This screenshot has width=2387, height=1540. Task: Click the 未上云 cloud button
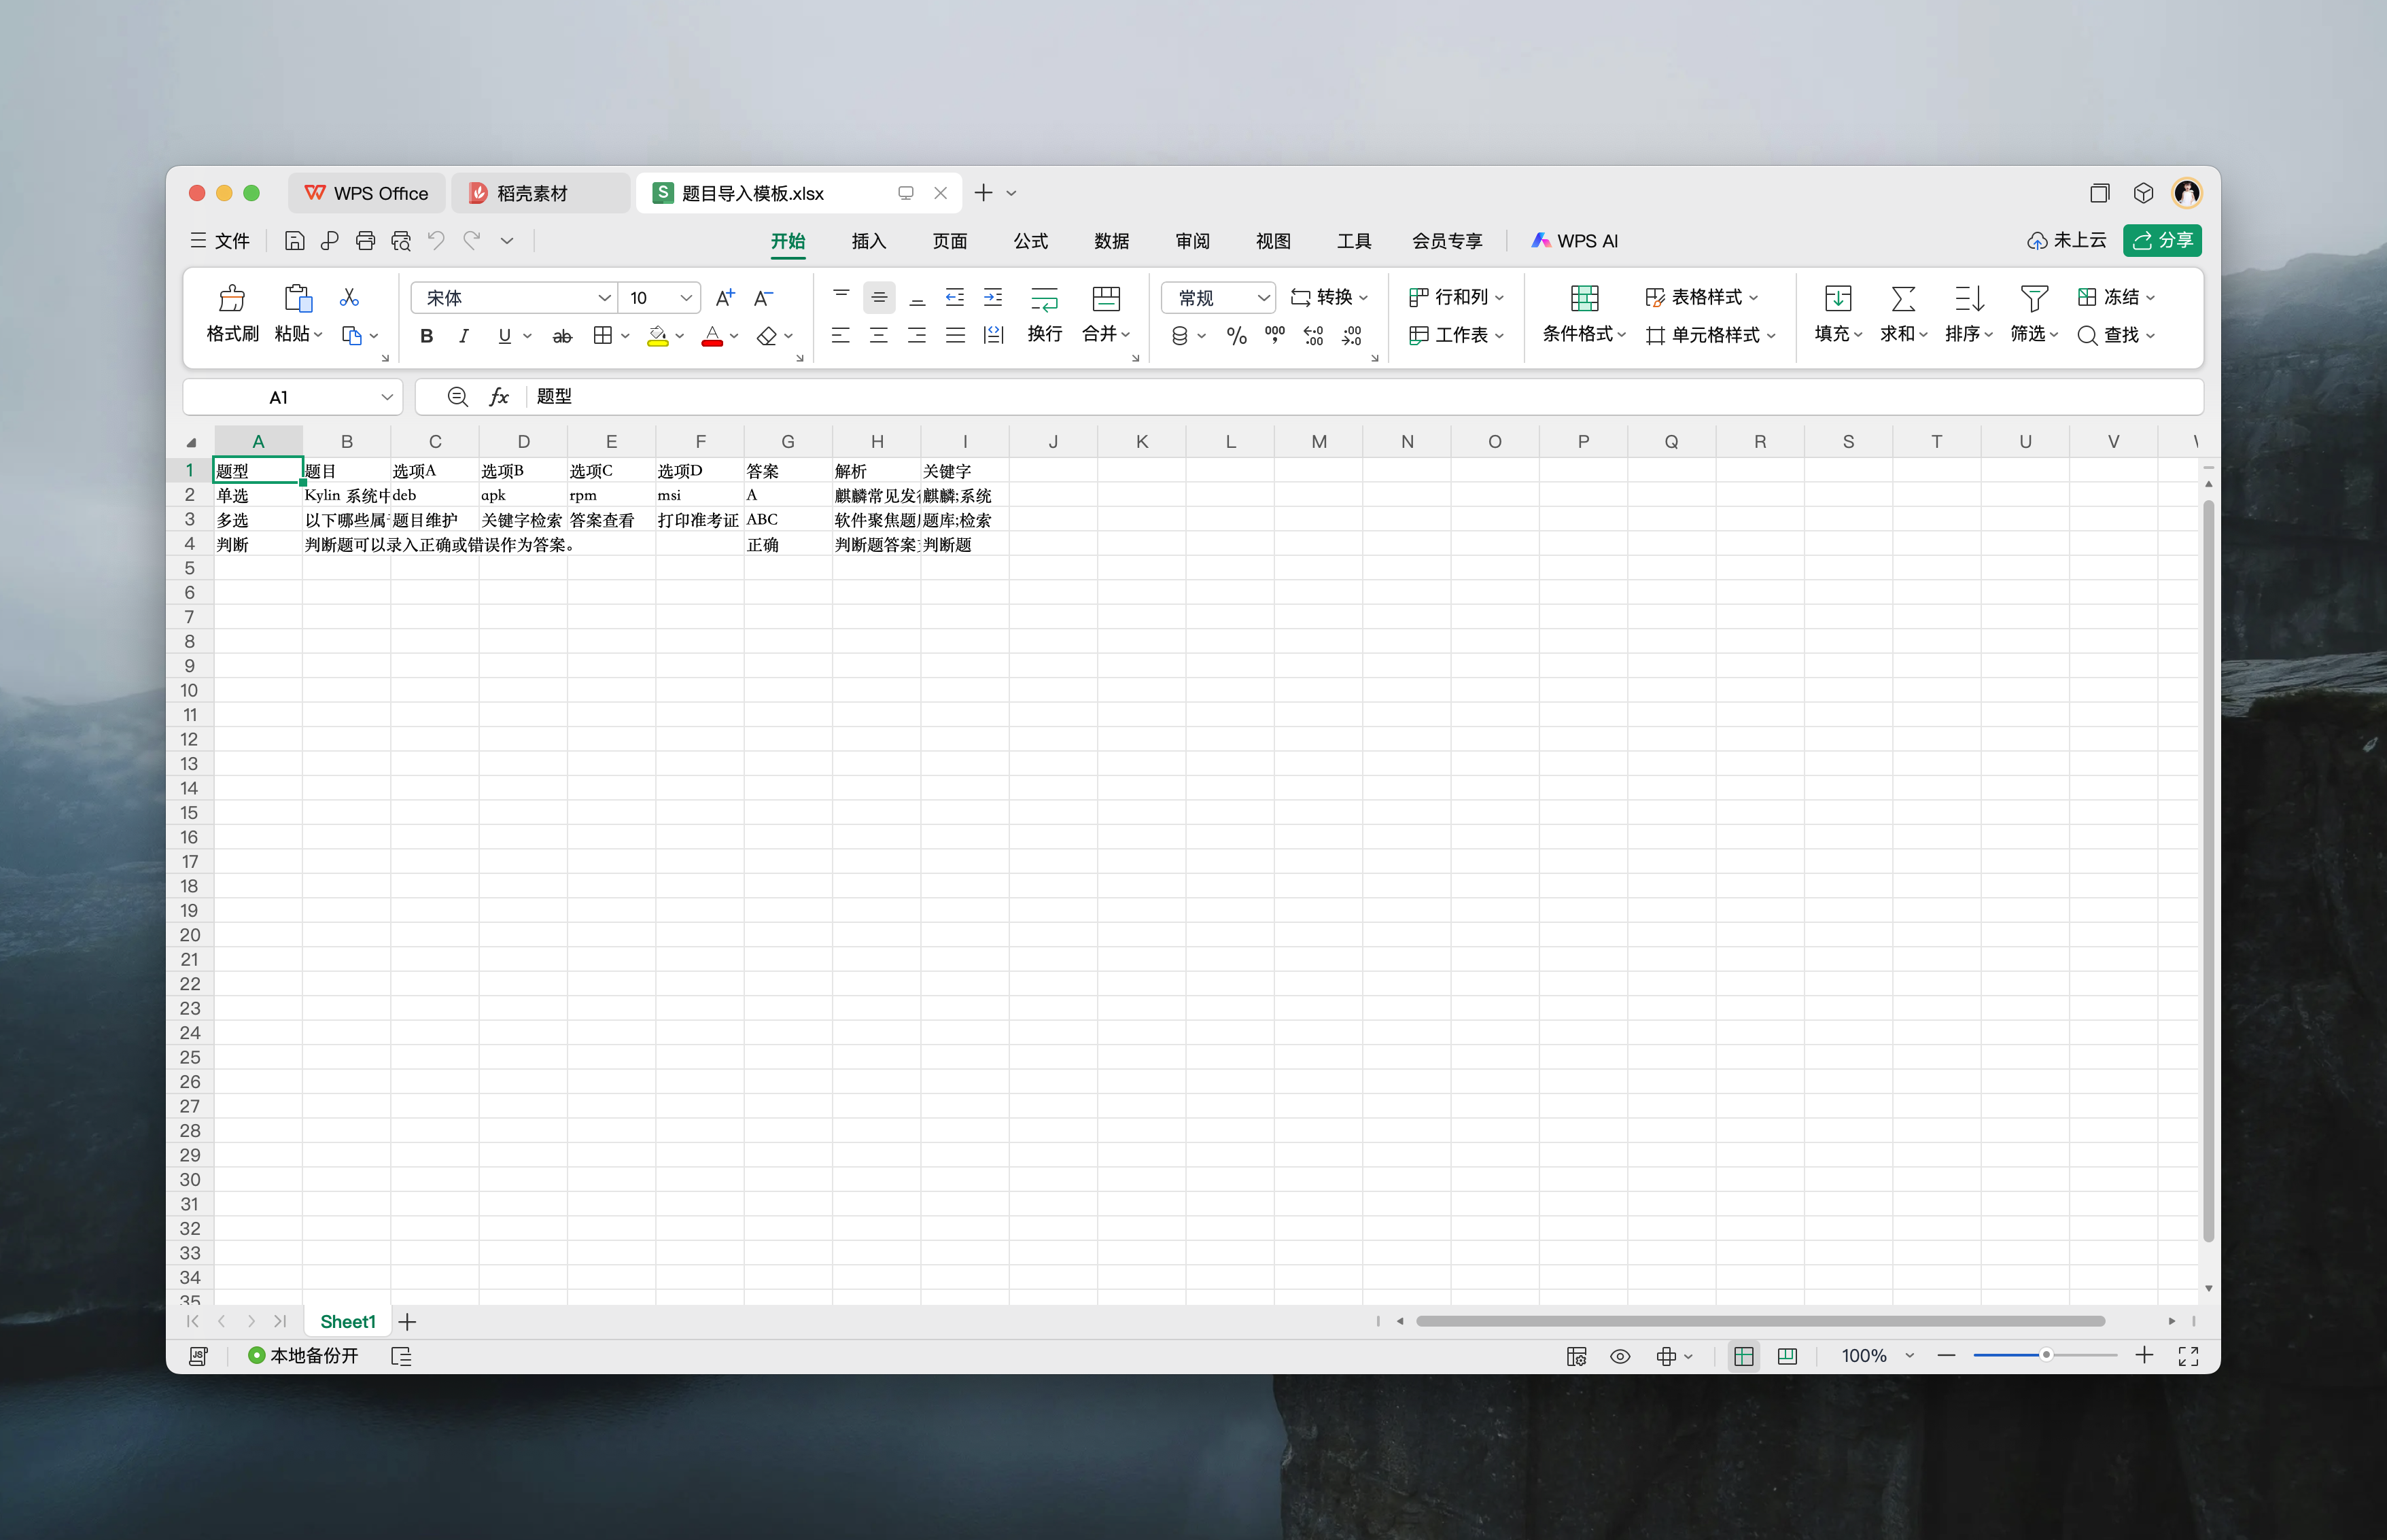[2067, 241]
